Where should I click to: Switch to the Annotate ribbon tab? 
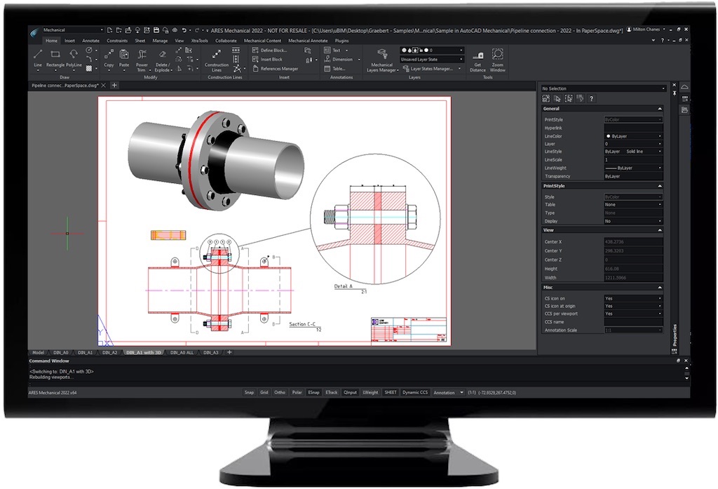(x=90, y=41)
